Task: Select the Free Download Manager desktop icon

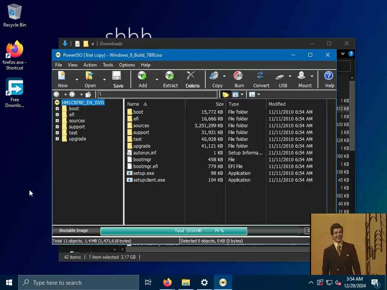Action: pyautogui.click(x=15, y=93)
